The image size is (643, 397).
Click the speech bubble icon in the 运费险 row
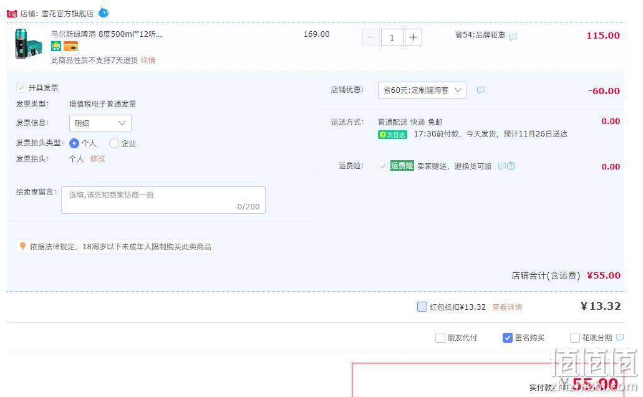[x=501, y=166]
